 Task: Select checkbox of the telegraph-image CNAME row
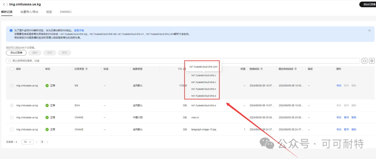11,129
